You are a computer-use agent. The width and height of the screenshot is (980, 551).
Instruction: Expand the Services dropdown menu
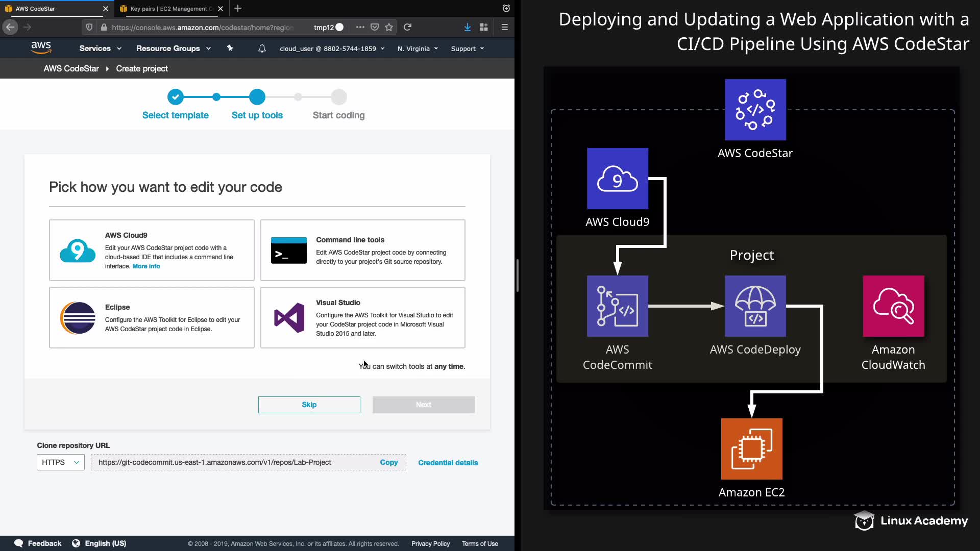click(100, 48)
